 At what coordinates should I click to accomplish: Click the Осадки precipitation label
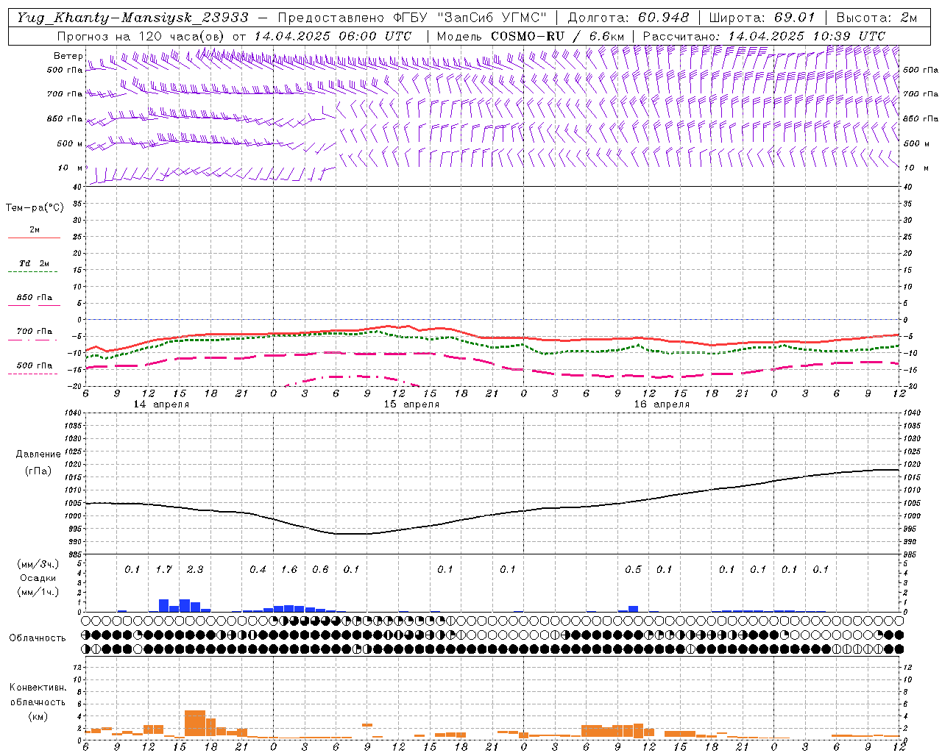point(38,578)
